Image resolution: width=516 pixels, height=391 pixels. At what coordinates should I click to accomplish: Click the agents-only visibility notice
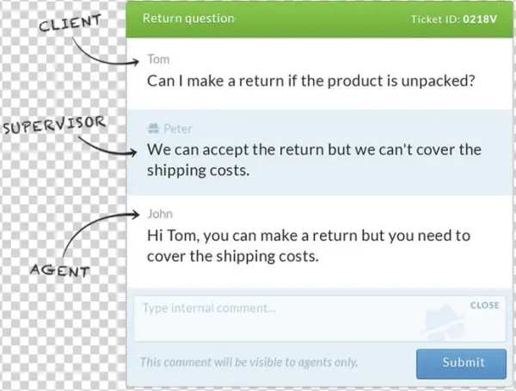pyautogui.click(x=249, y=362)
